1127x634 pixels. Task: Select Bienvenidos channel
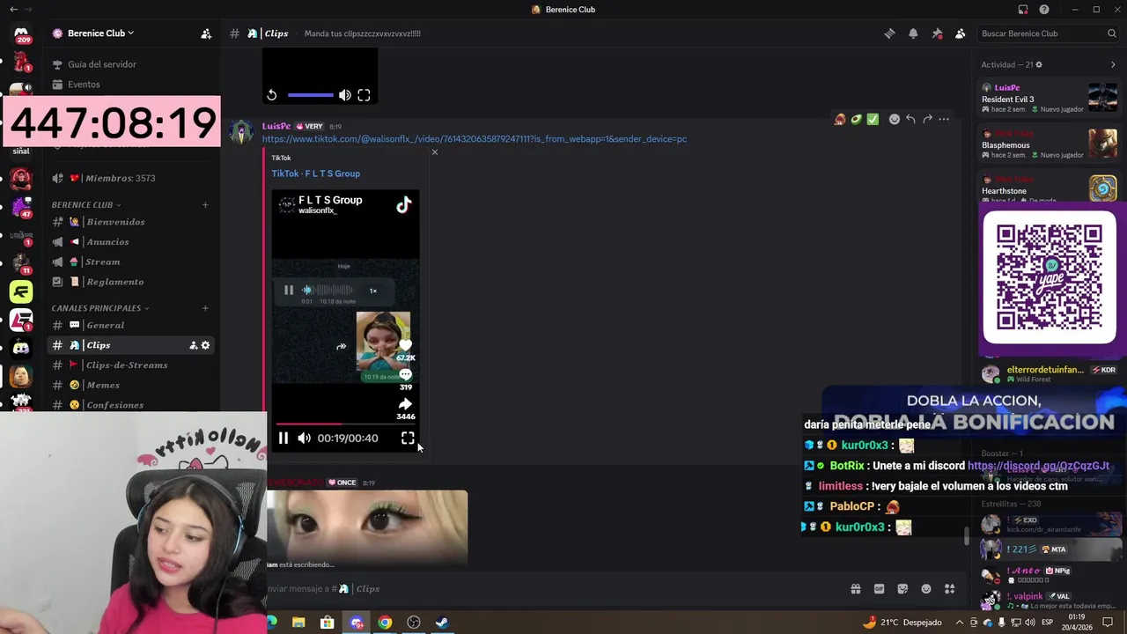(x=130, y=222)
